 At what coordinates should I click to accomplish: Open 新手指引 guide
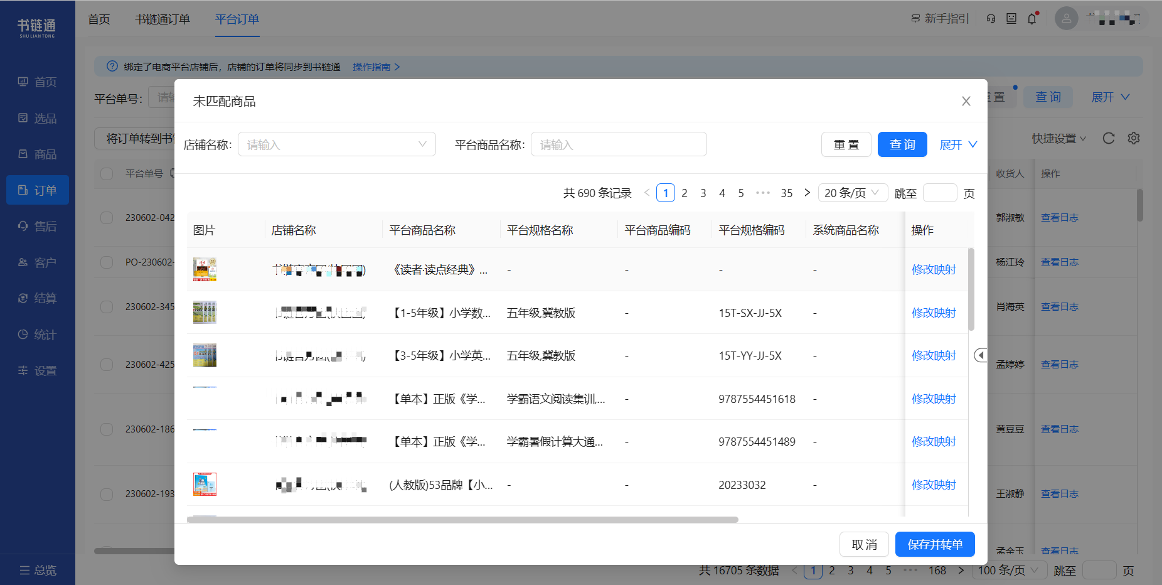click(940, 19)
